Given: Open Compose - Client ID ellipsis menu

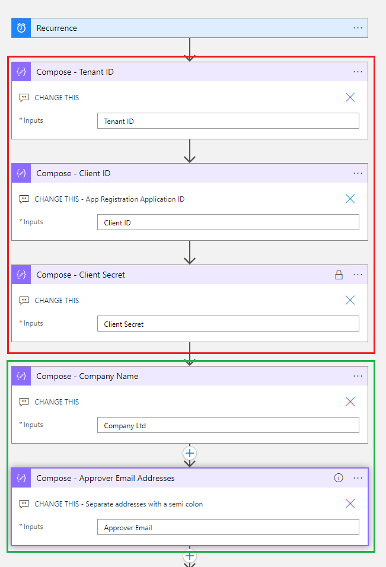Looking at the screenshot, I should 358,173.
